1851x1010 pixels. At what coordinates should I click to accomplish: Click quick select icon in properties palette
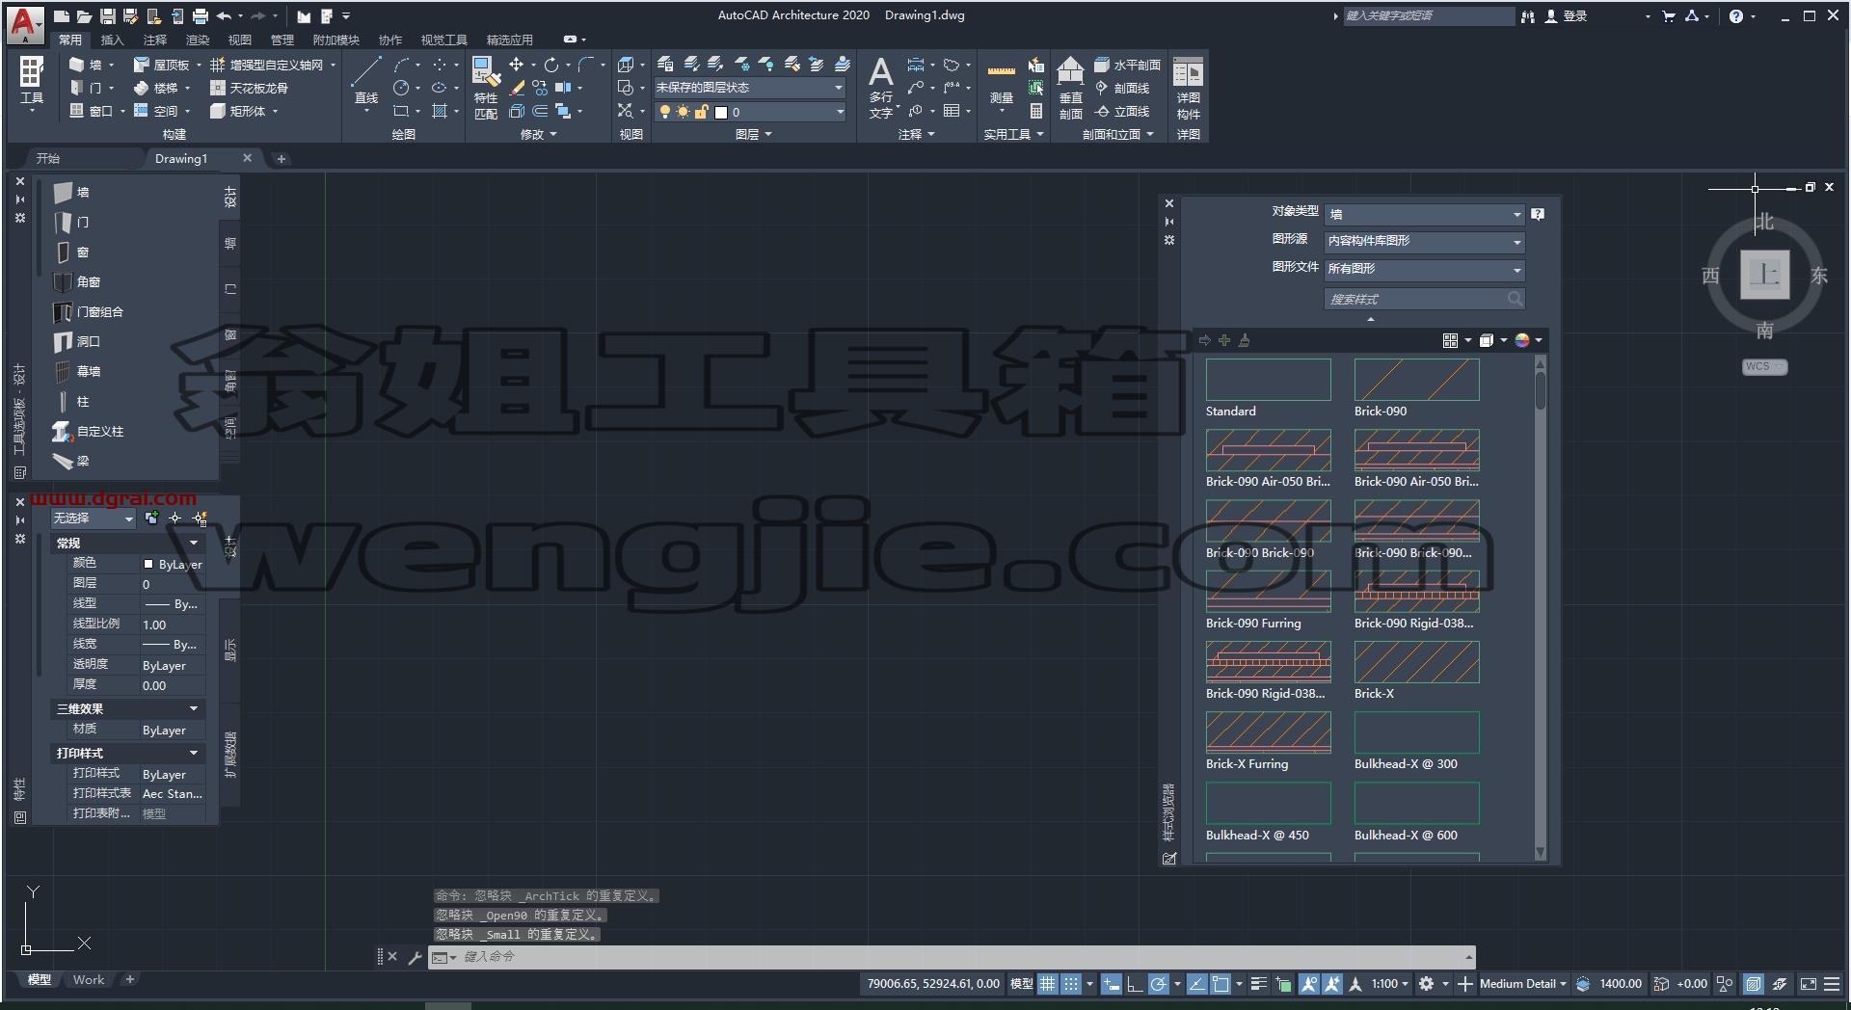tap(200, 518)
